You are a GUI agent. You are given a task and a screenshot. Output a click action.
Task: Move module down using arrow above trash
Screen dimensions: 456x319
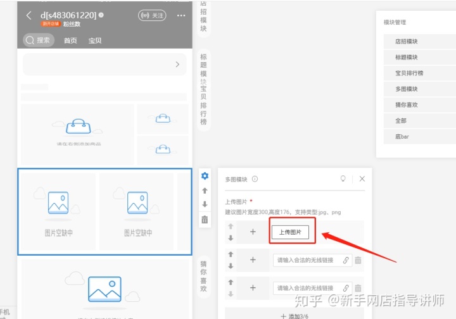click(x=205, y=204)
